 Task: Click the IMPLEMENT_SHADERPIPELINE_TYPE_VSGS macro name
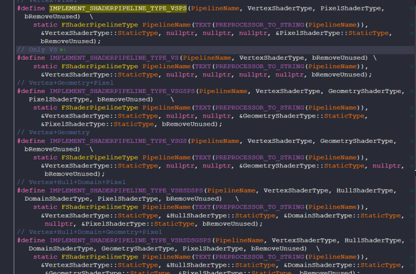coord(118,141)
